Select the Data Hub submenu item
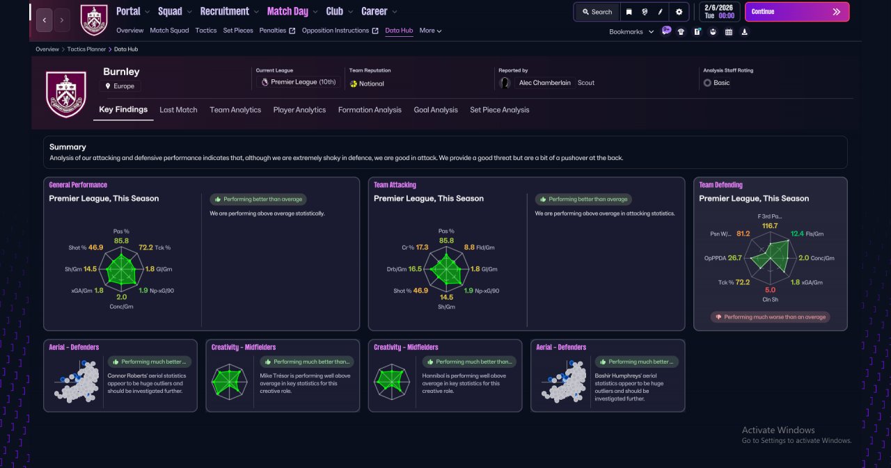This screenshot has height=468, width=891. [x=399, y=31]
